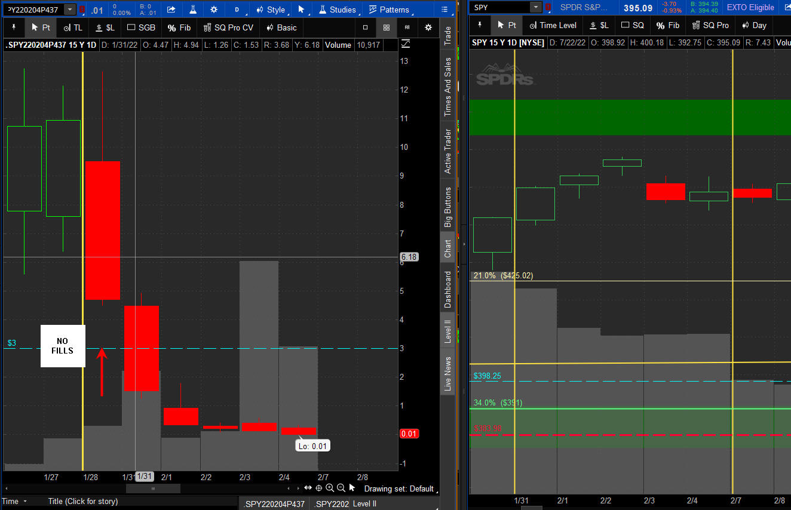
Task: Click the pan arrows icon below left chart
Action: [x=308, y=488]
